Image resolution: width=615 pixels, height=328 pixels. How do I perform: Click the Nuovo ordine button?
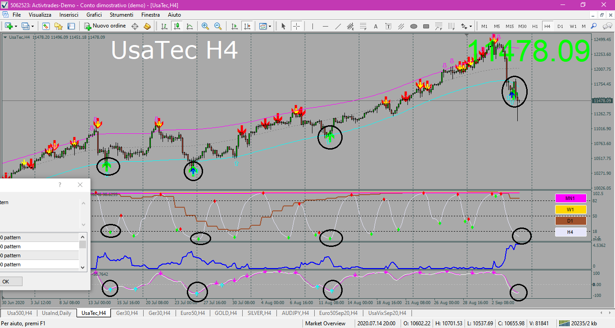click(105, 26)
